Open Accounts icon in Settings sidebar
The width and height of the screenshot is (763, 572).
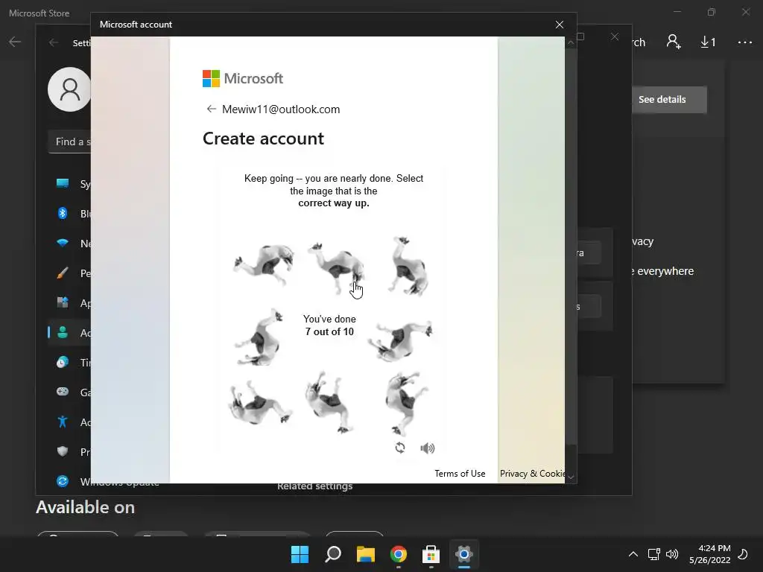pos(63,332)
